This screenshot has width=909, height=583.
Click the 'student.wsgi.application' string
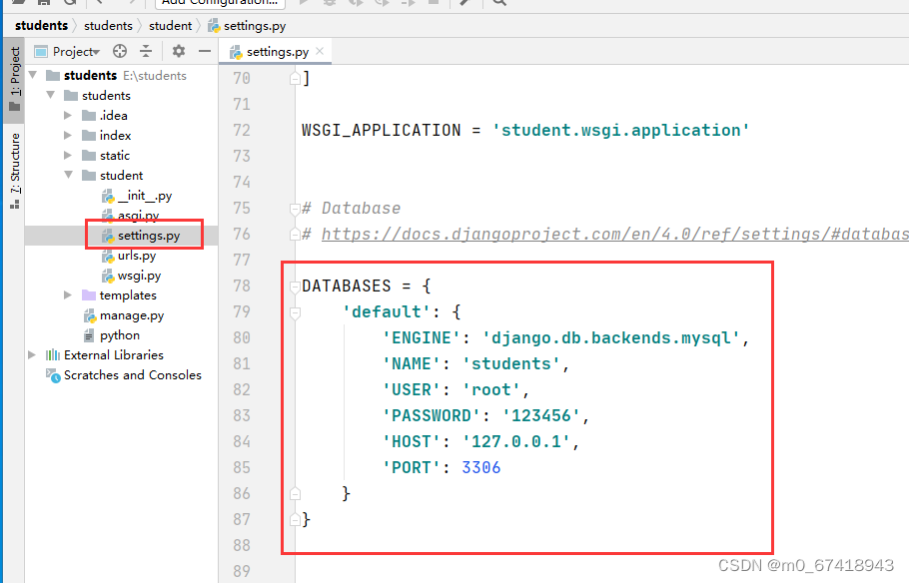click(x=621, y=130)
